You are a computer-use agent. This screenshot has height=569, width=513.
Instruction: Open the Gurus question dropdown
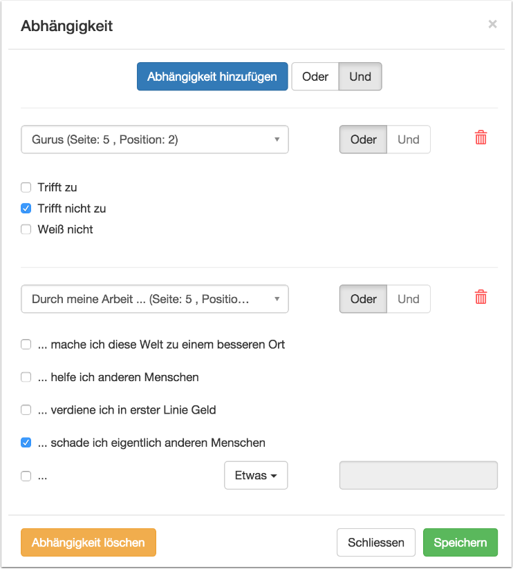click(x=155, y=139)
